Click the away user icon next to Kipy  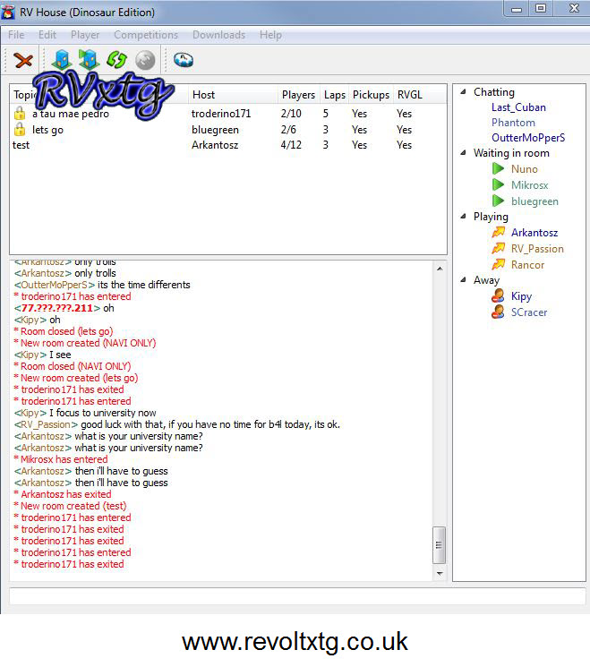[498, 296]
